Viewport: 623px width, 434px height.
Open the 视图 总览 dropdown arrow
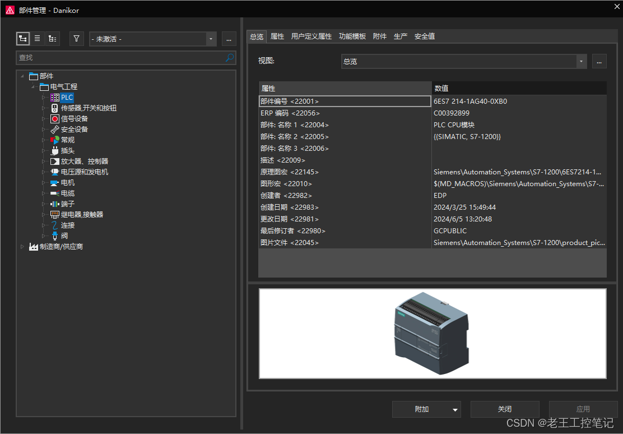[582, 61]
